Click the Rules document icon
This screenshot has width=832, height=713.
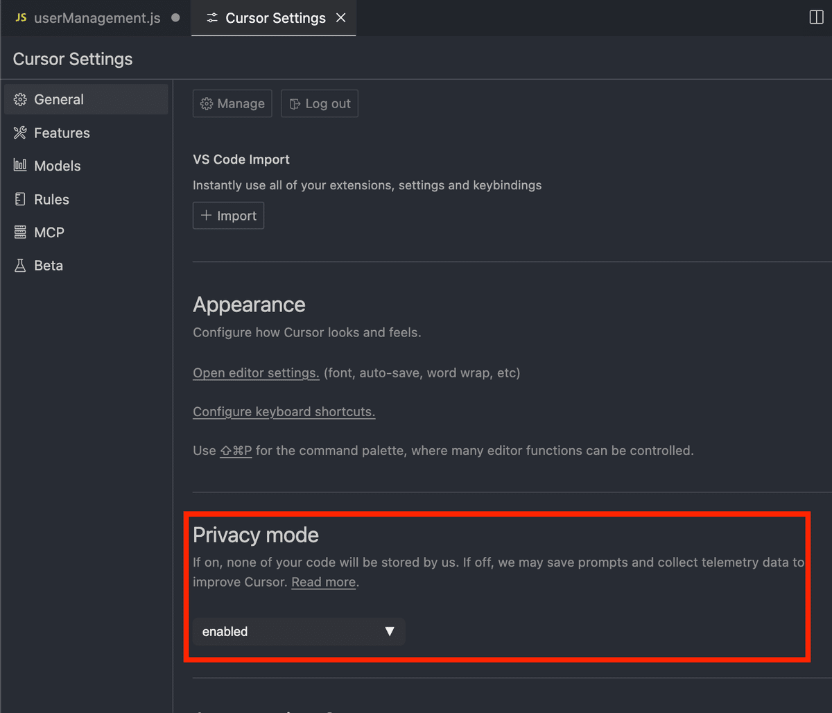[20, 200]
